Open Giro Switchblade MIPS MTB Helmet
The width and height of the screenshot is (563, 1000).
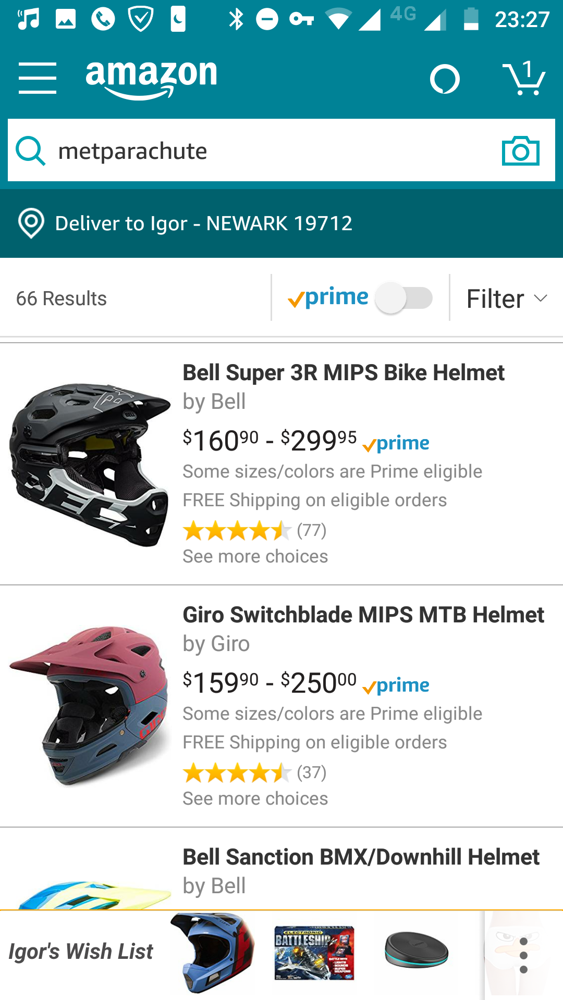click(363, 615)
